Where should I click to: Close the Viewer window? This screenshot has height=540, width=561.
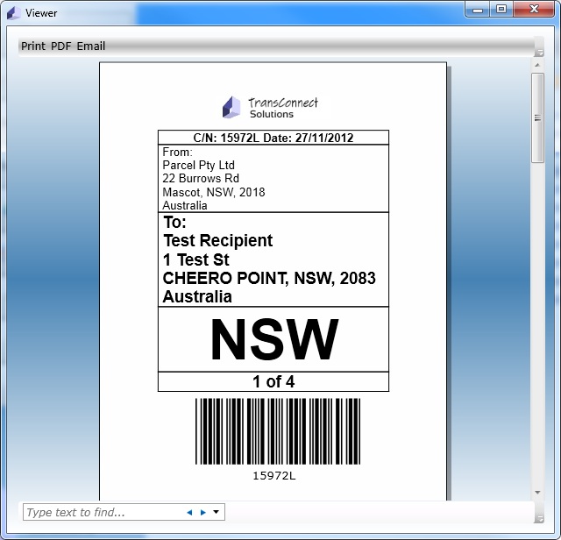click(534, 10)
